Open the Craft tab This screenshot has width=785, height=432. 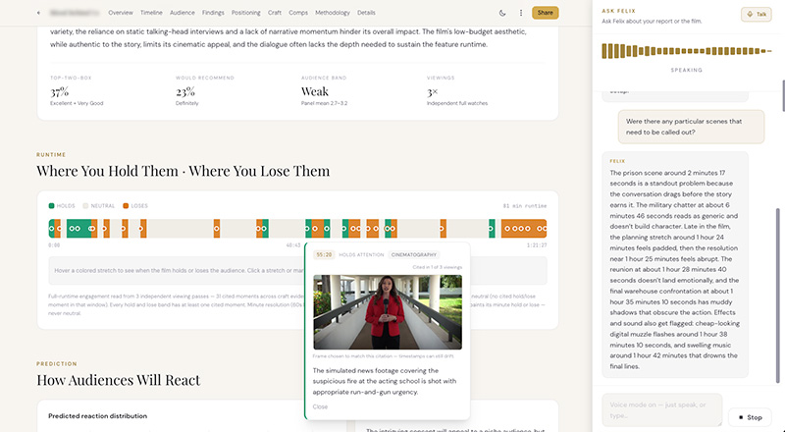coord(275,13)
